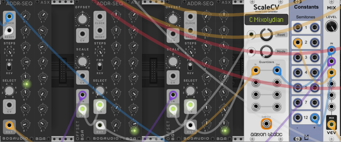
Task: Click the lit knob 8 on the rightmost ASX expander
Action: coord(224,124)
